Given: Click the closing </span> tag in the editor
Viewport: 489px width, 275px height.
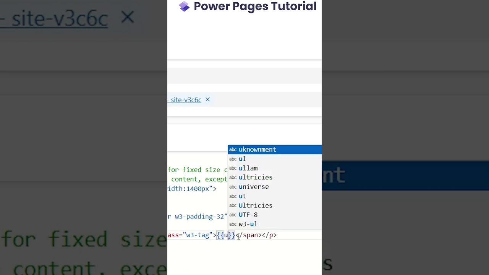Looking at the screenshot, I should [249, 235].
